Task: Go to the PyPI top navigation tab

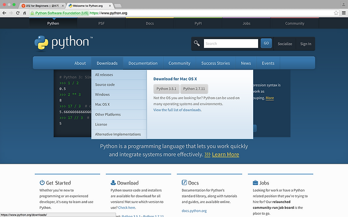Action: click(198, 23)
